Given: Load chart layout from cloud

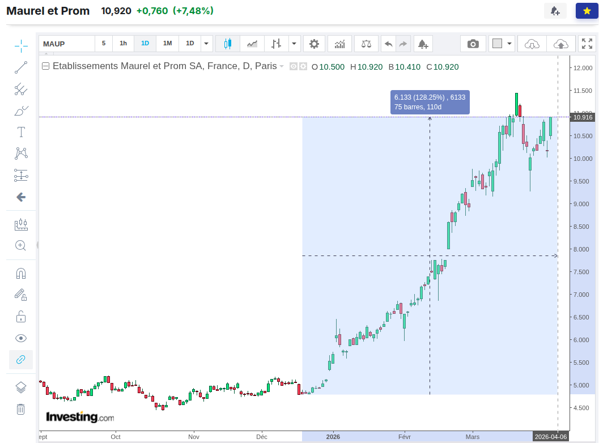Looking at the screenshot, I should [x=532, y=44].
